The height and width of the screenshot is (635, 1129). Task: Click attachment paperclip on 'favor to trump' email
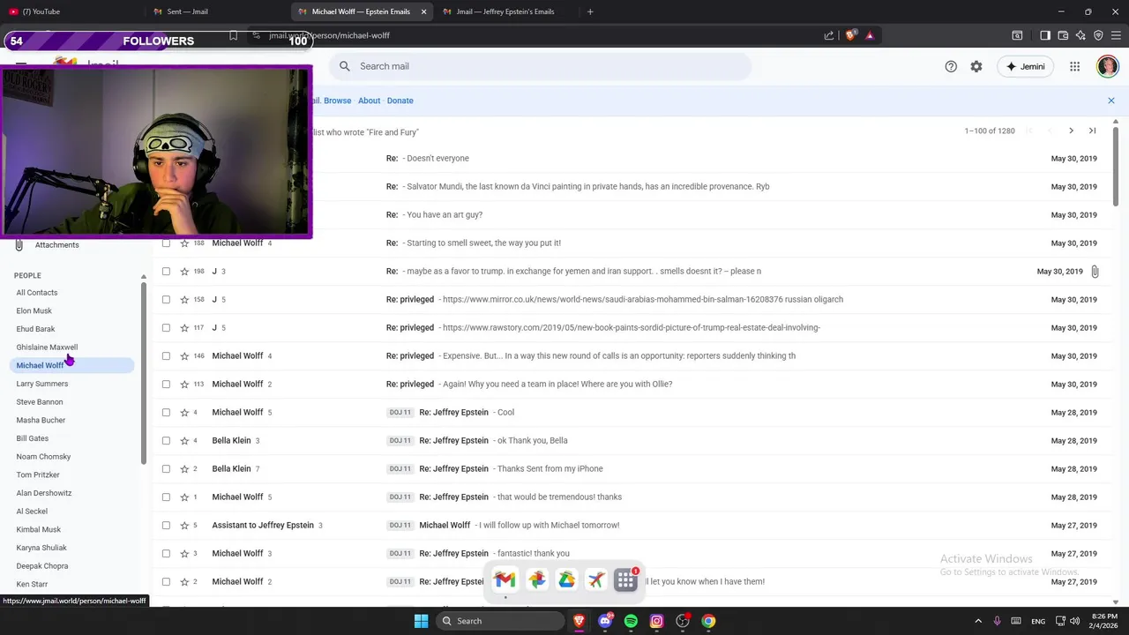pos(1095,271)
